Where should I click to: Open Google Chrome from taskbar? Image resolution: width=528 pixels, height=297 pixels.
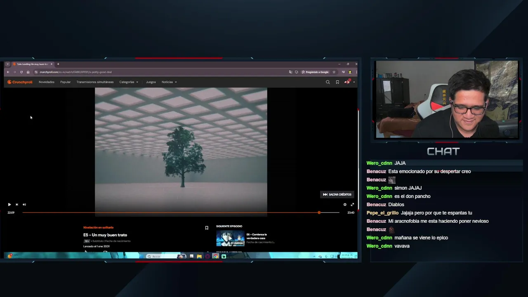tap(215, 257)
